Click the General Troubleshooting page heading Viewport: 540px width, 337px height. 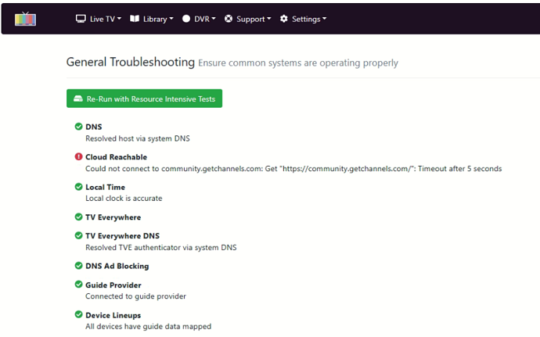click(x=130, y=63)
